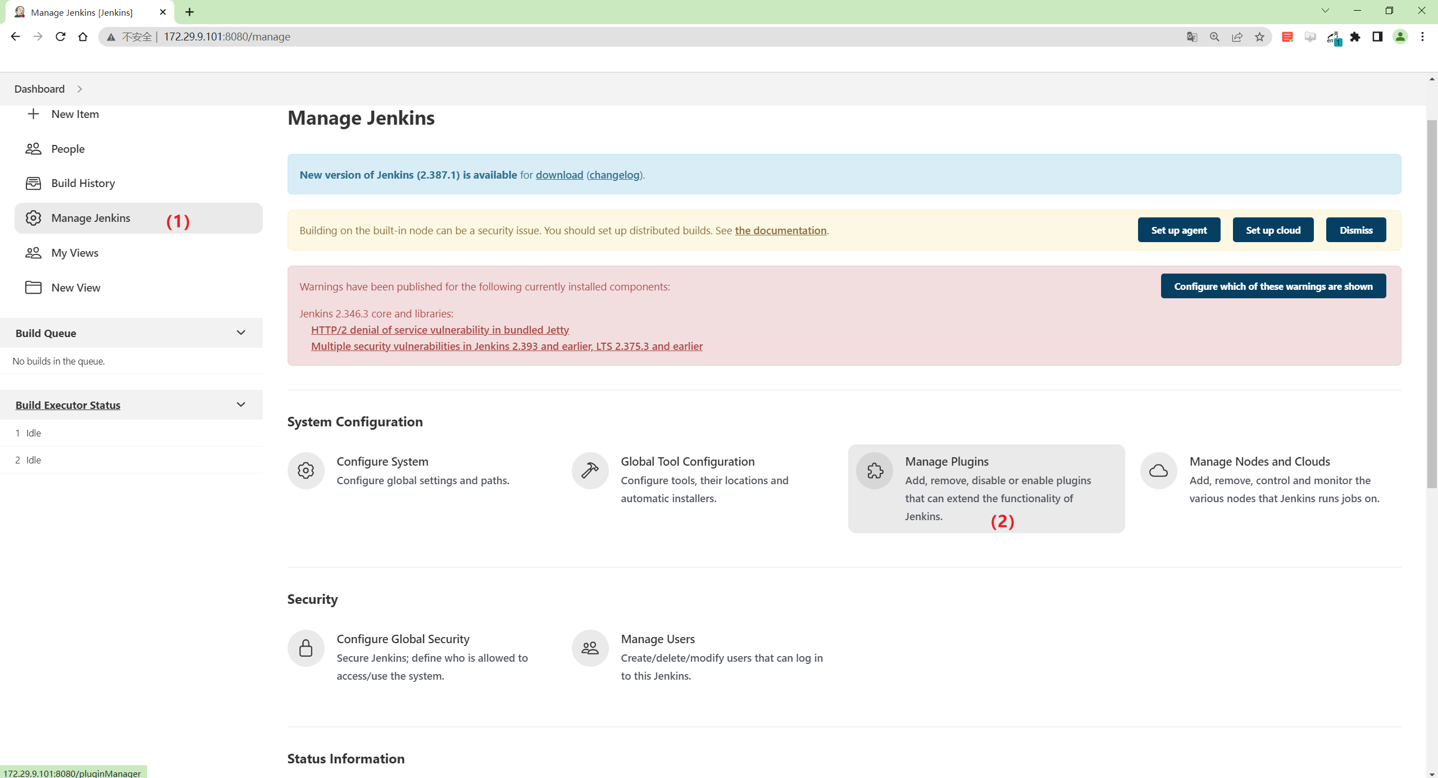Click the page vertical scrollbar
Screen dimensions: 1438x778
coord(1432,303)
